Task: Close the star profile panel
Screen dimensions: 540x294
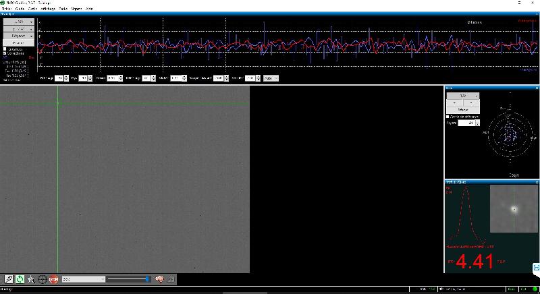Action: click(537, 182)
